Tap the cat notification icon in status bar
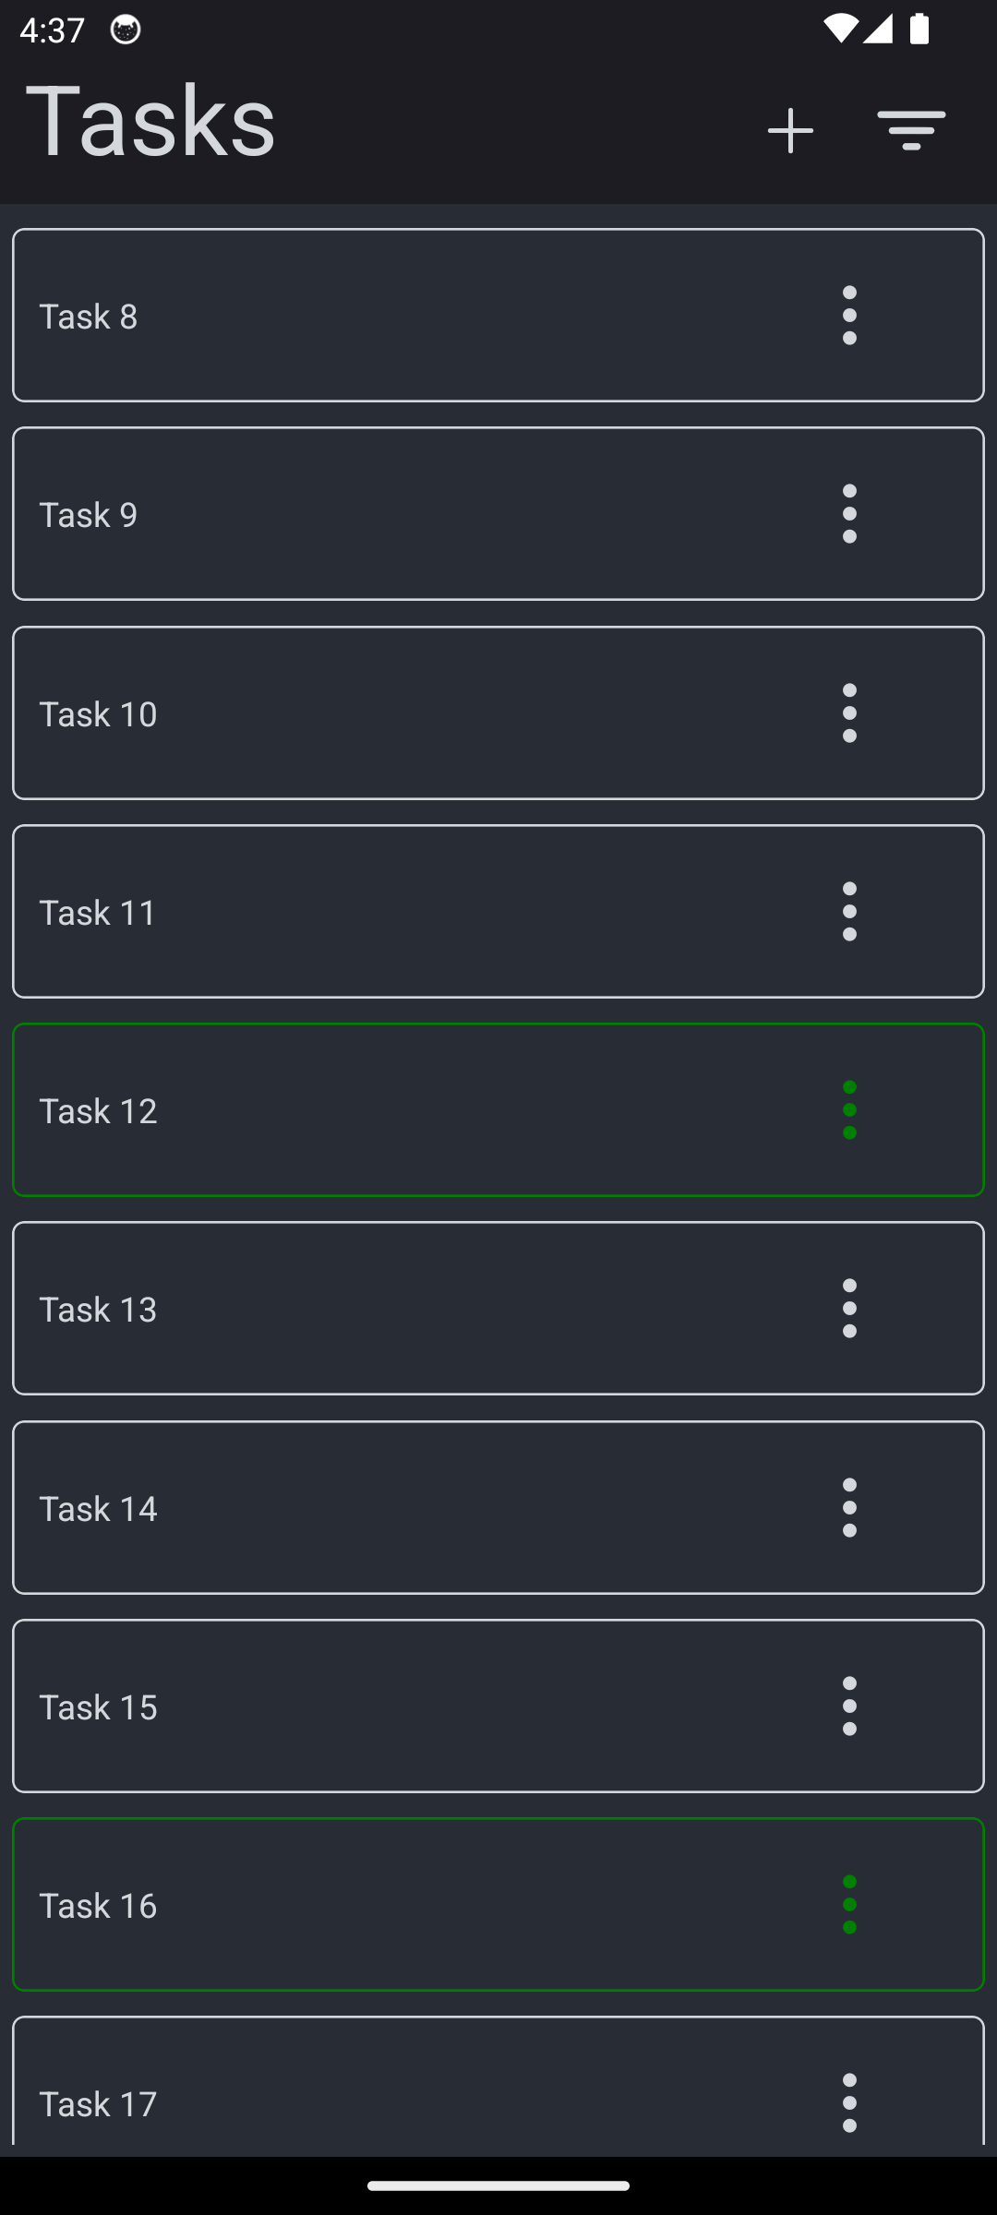 [x=126, y=30]
